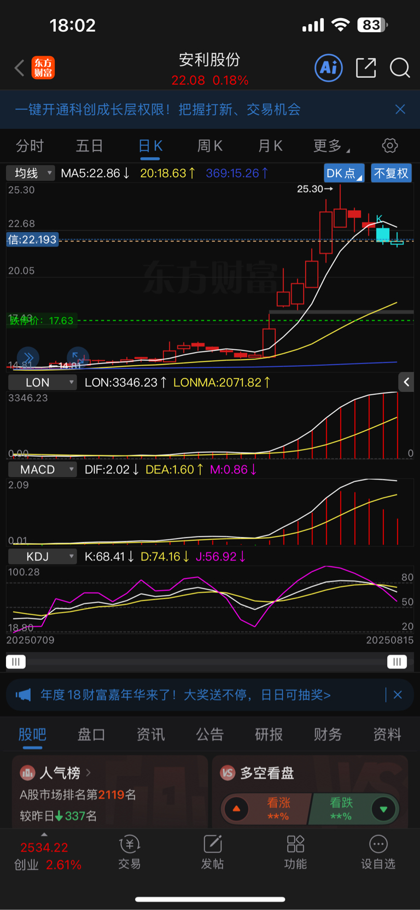
Task: Tap the 安利股份 stock title
Action: click(209, 60)
